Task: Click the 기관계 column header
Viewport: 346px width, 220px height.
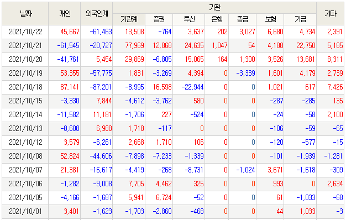Action: [129, 19]
